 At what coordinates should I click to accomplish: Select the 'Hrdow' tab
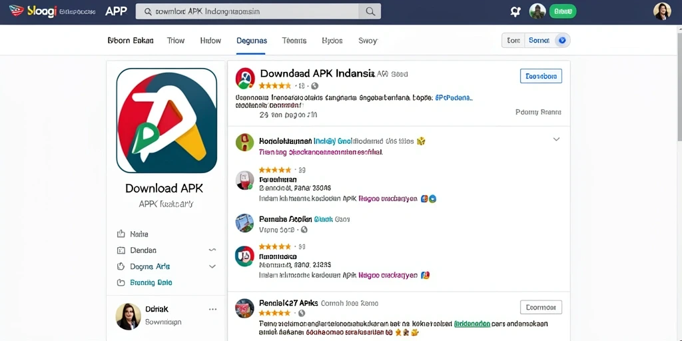pyautogui.click(x=210, y=41)
